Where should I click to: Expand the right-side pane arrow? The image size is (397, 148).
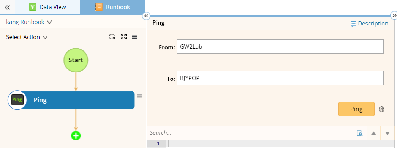click(x=394, y=16)
